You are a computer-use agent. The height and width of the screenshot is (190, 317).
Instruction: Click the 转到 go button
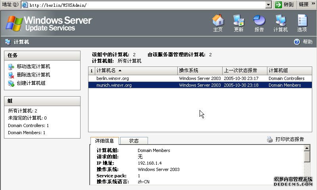(284, 5)
